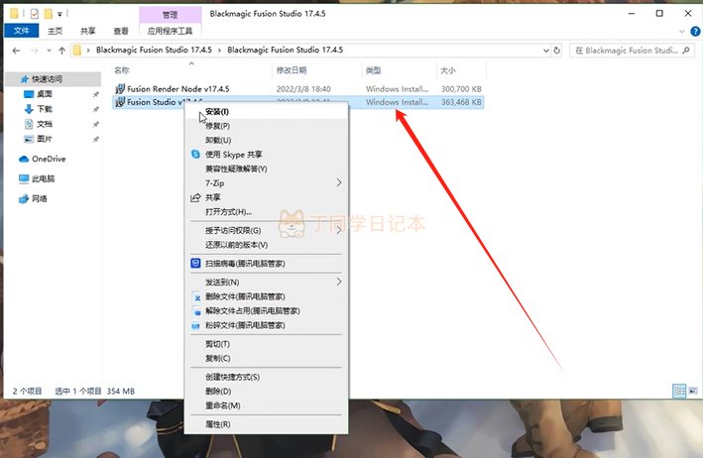Go back with the back arrow

click(16, 51)
